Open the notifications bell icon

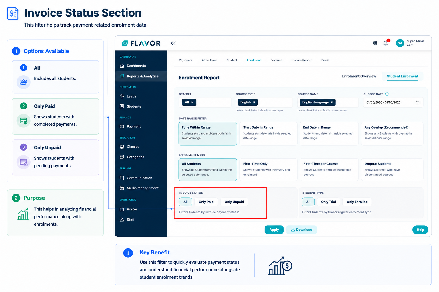point(386,43)
